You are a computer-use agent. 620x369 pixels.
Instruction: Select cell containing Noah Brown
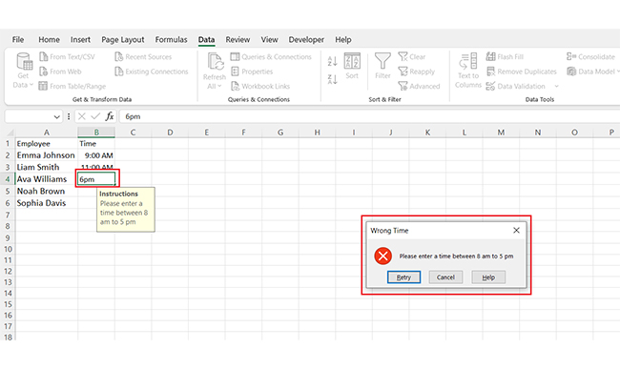[x=47, y=192]
